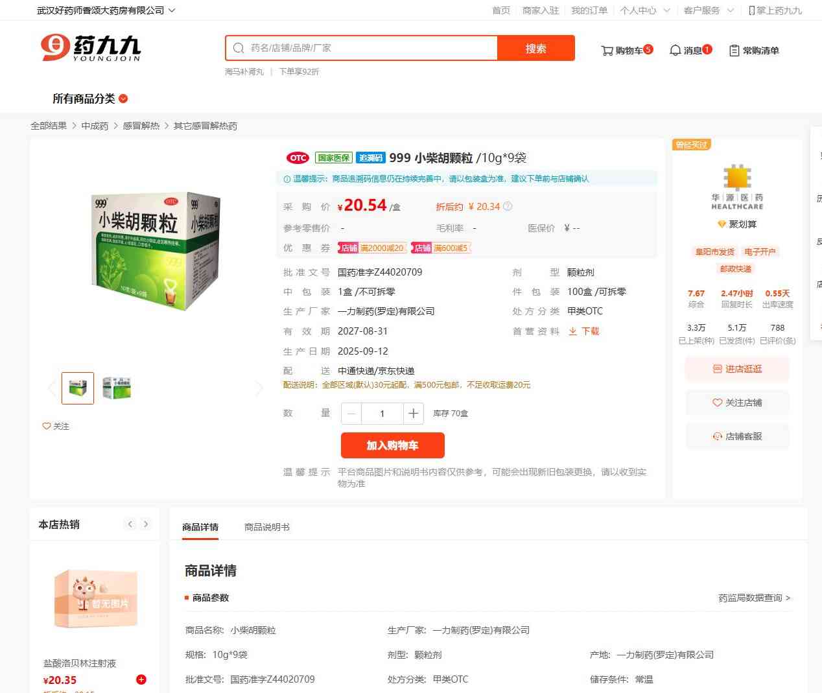
Task: Increase quantity with the plus stepper
Action: [413, 414]
